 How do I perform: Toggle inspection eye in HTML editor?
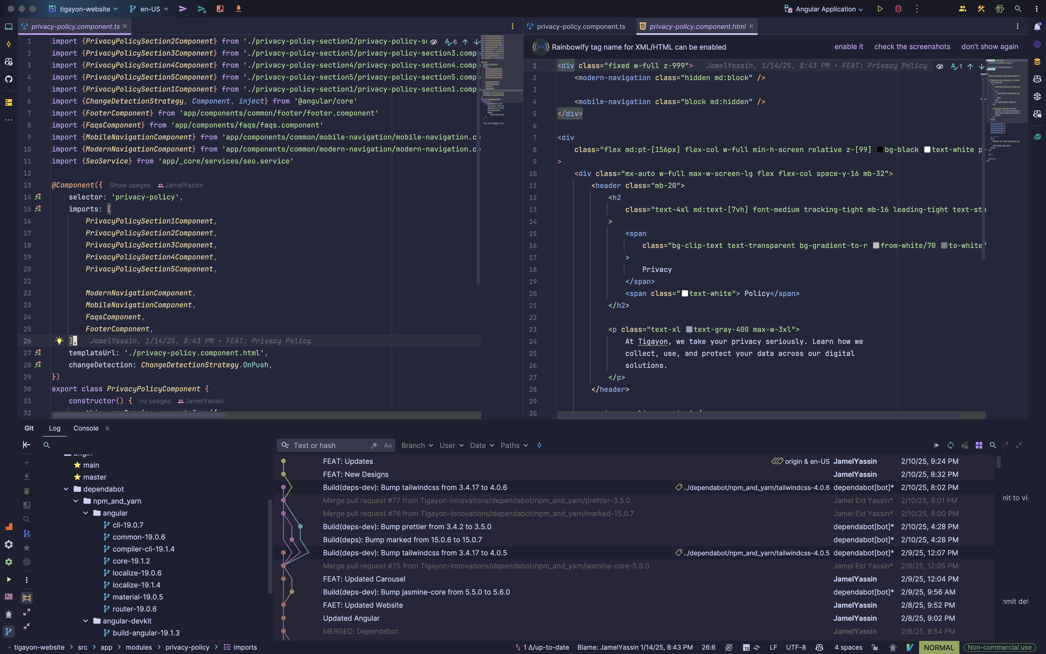940,66
